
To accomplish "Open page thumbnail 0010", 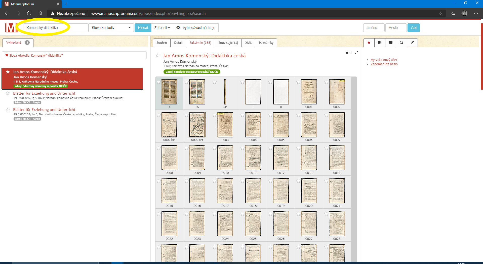I will tap(225, 158).
